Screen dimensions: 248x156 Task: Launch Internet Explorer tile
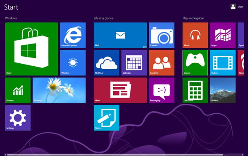(x=73, y=35)
